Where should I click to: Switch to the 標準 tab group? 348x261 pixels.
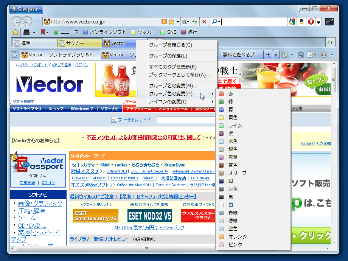click(34, 43)
